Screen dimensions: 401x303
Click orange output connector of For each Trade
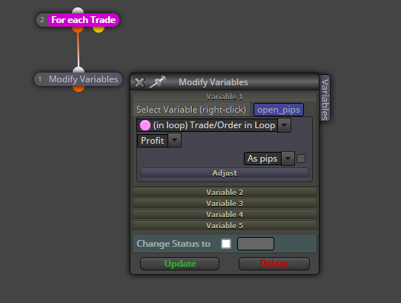pyautogui.click(x=78, y=29)
